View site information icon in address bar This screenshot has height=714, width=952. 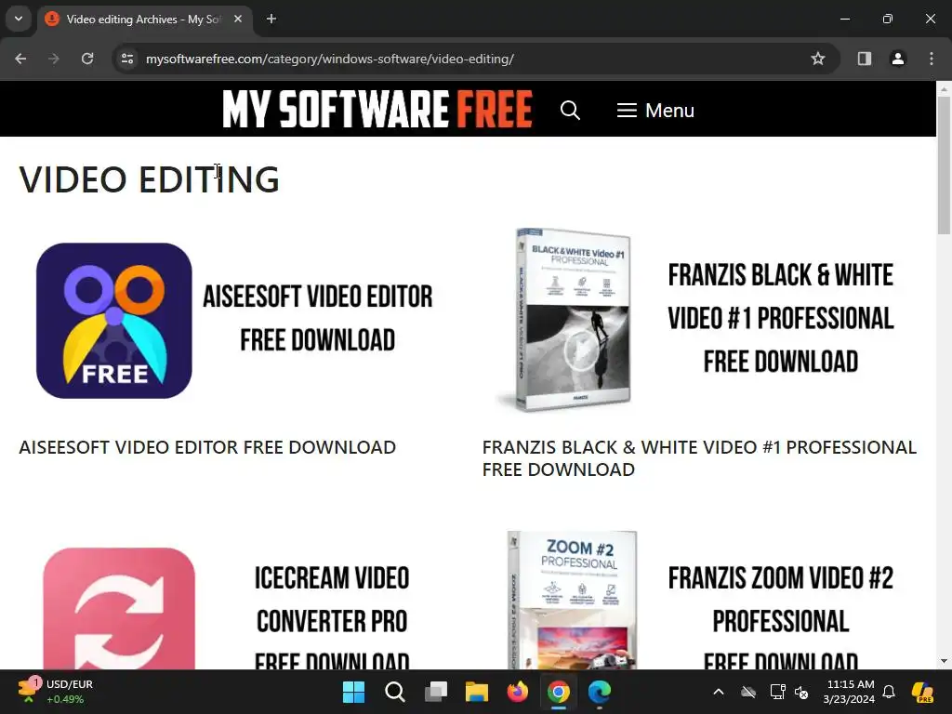click(x=127, y=59)
